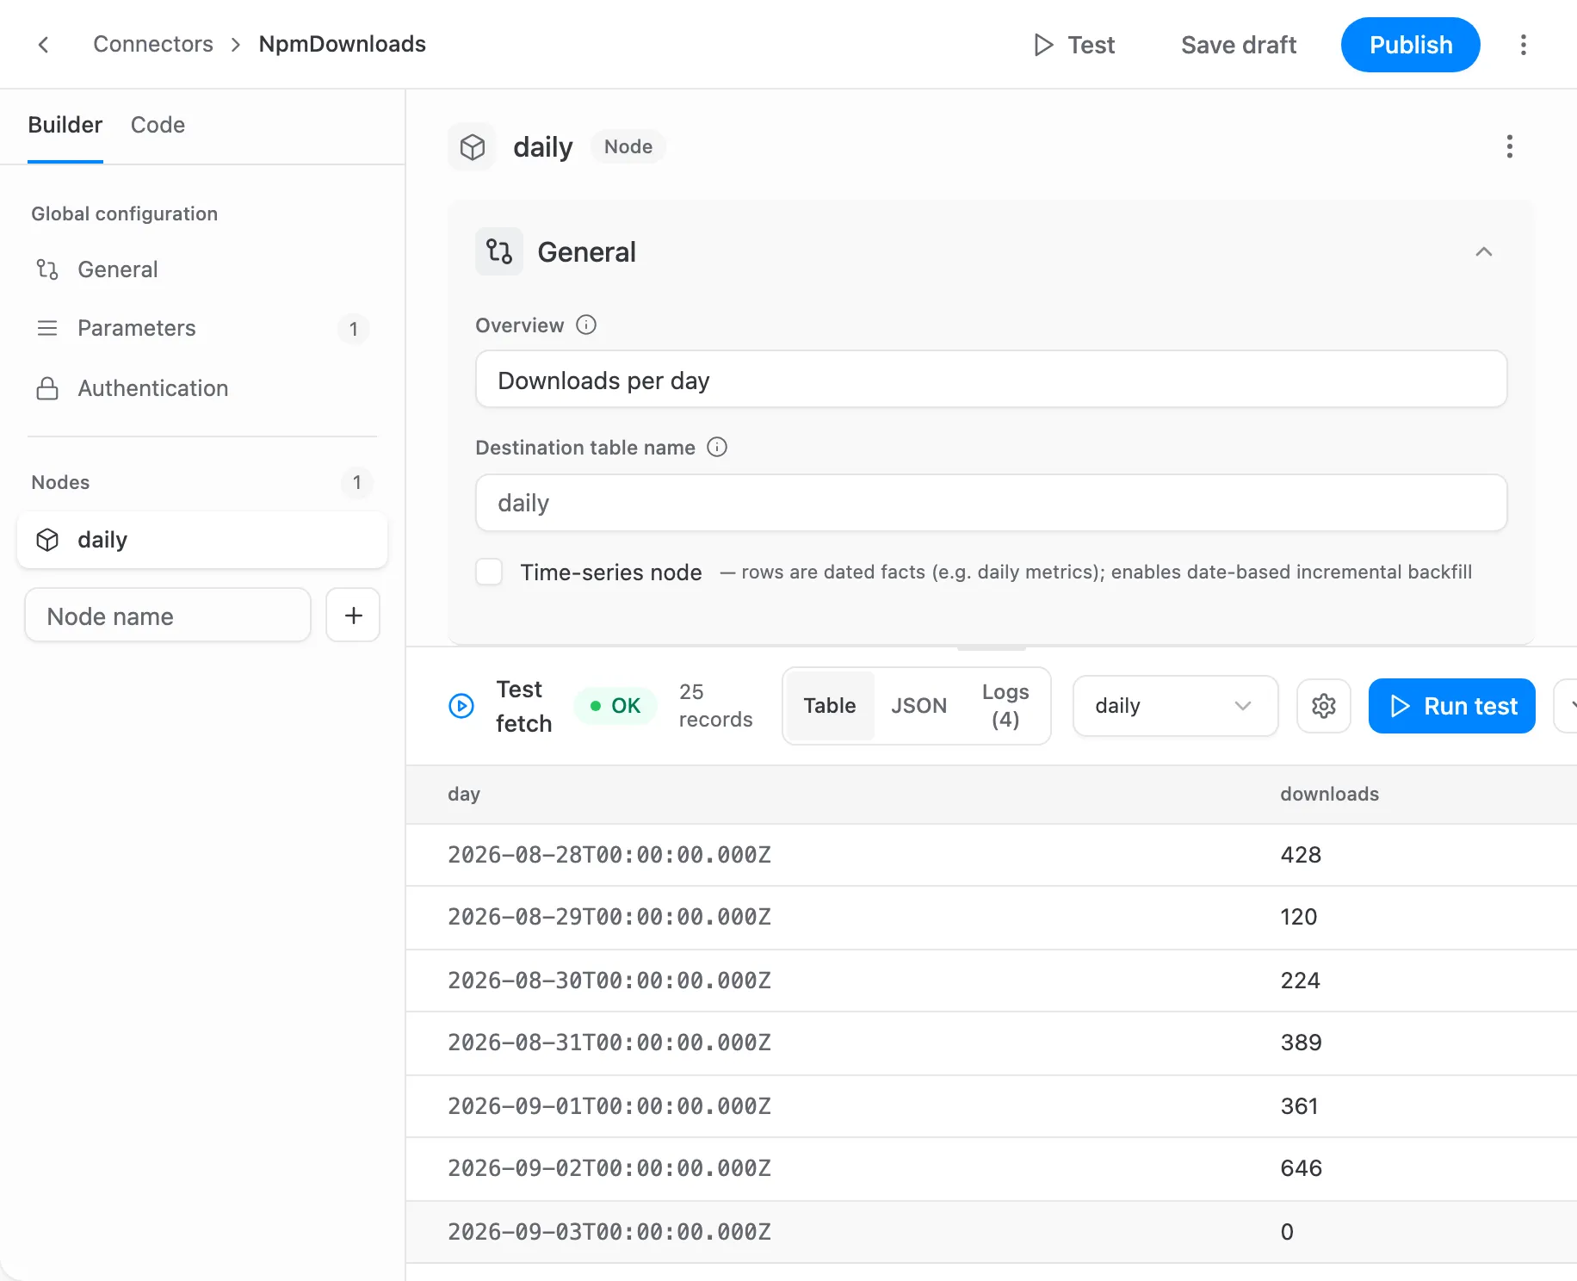Select the 2026-09-02 day cell
The height and width of the screenshot is (1281, 1577).
tap(609, 1168)
